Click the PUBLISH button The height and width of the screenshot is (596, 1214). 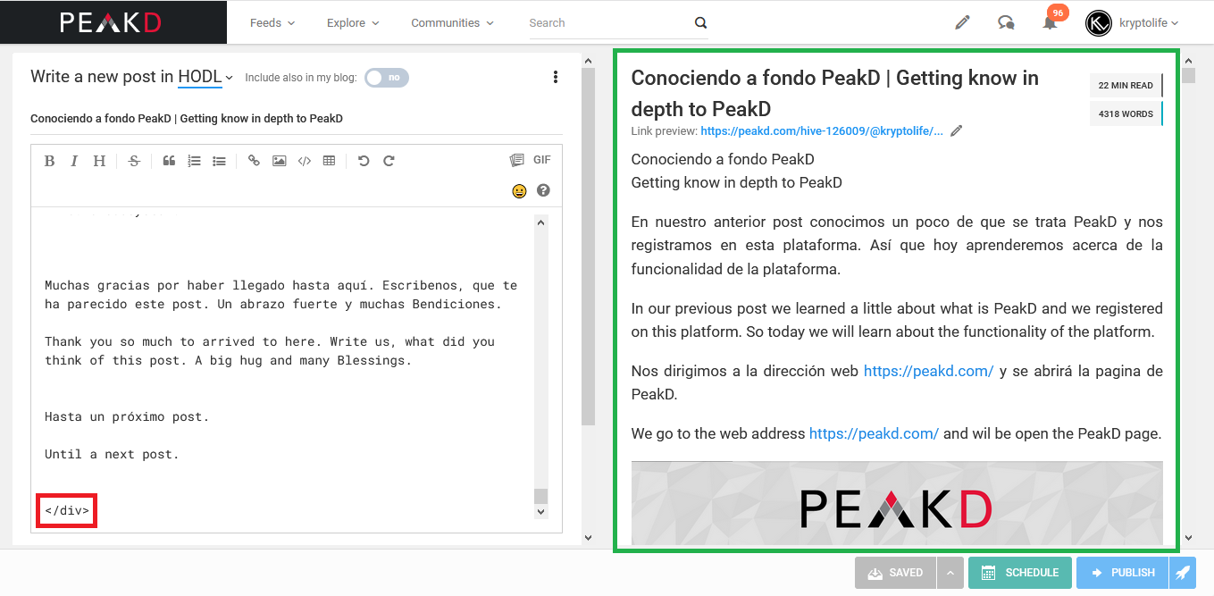(1122, 573)
